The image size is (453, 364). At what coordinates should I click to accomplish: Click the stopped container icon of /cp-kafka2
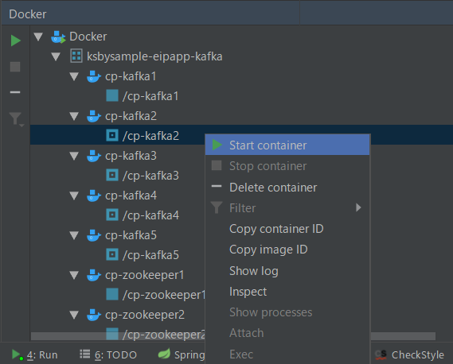tap(112, 135)
